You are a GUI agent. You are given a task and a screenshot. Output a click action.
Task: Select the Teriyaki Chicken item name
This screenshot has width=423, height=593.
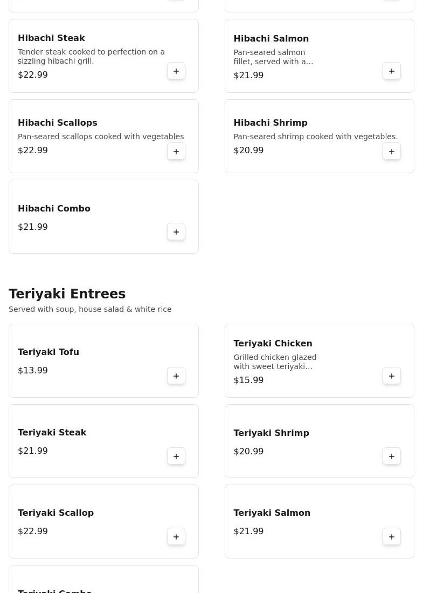(273, 344)
